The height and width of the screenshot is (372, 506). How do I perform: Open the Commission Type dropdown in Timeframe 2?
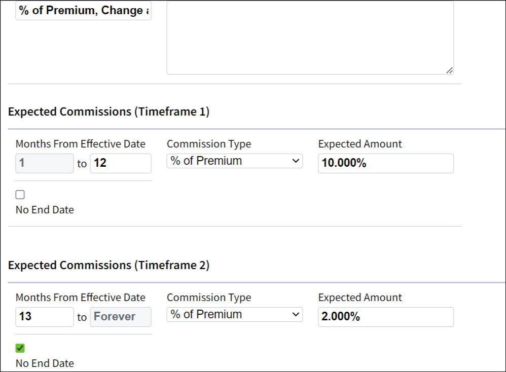(x=234, y=314)
